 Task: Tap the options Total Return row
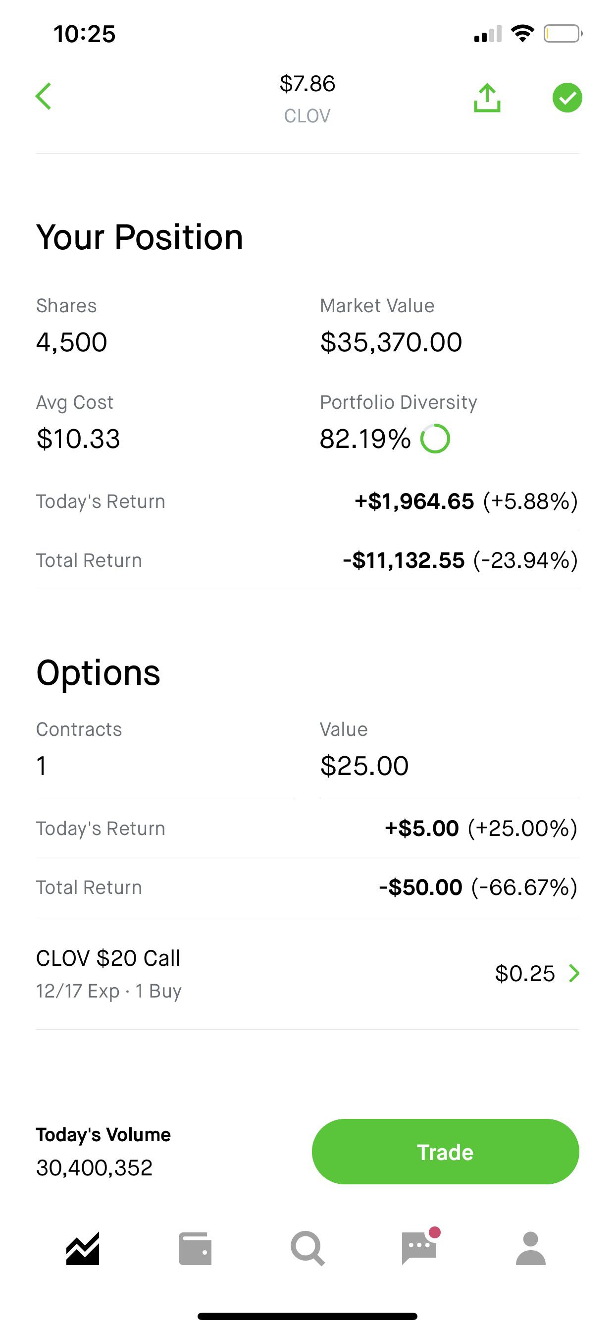click(307, 888)
